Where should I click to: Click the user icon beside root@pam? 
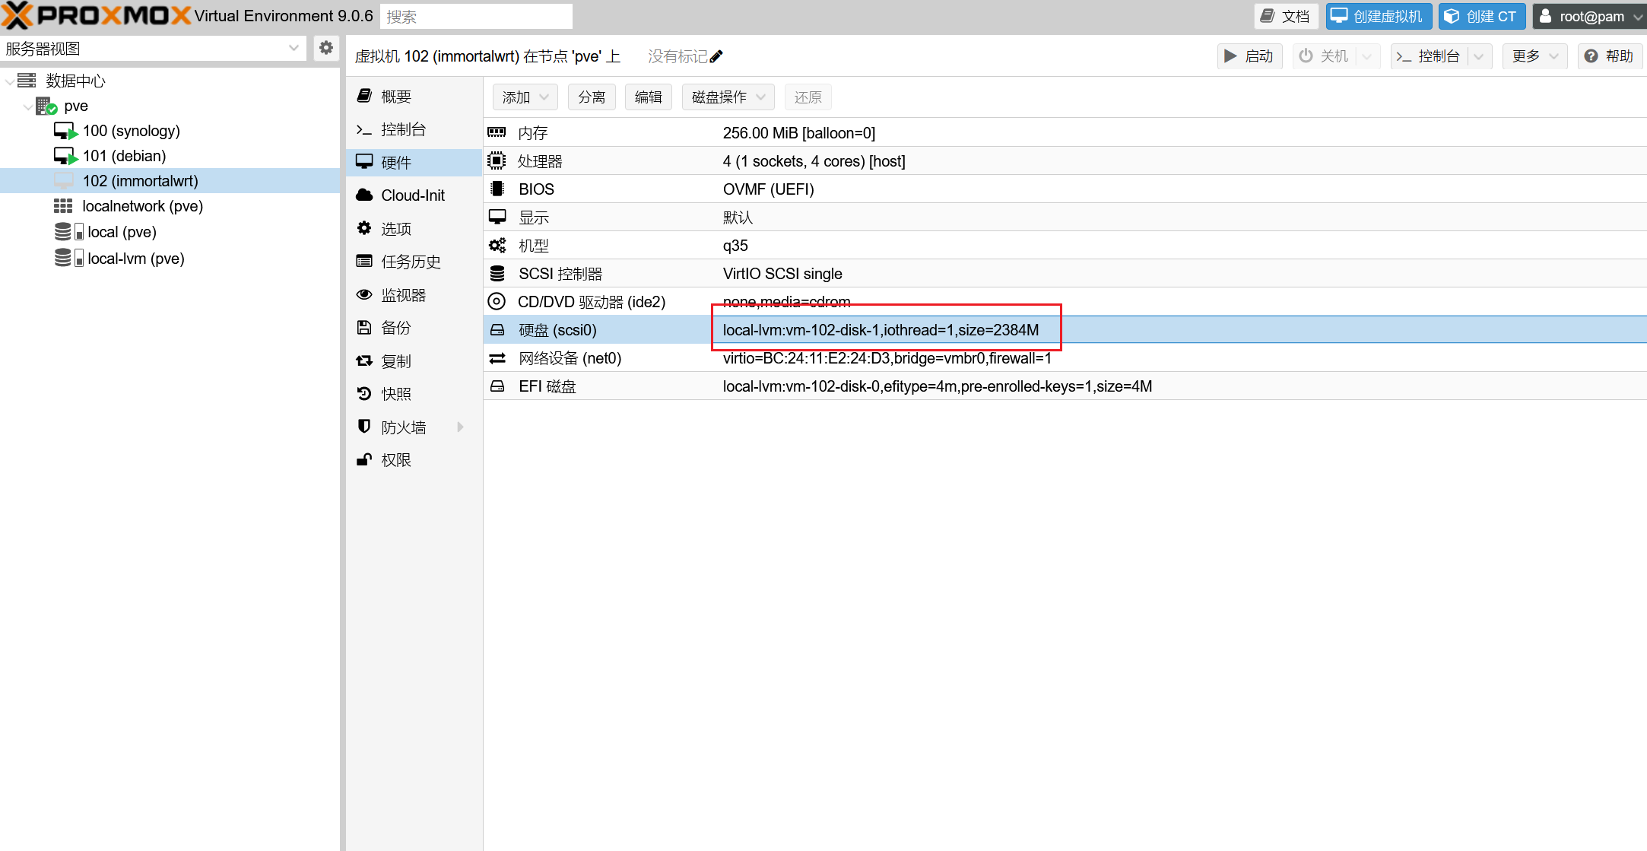coord(1545,16)
